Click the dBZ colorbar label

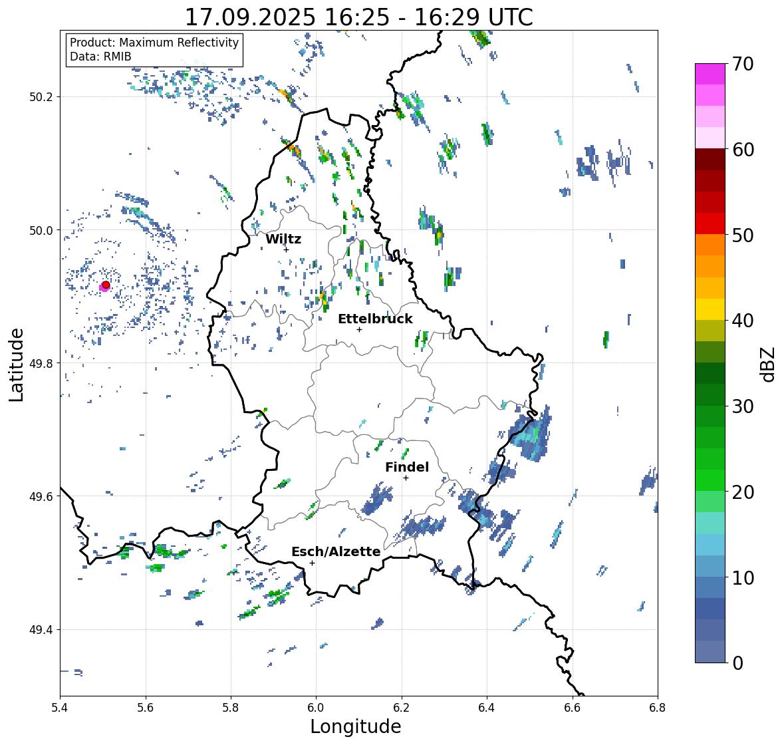768,365
